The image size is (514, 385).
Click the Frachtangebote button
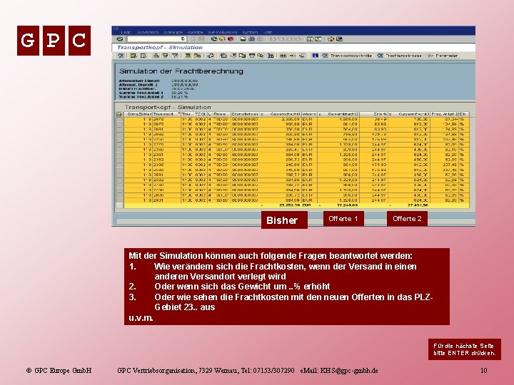tap(400, 56)
